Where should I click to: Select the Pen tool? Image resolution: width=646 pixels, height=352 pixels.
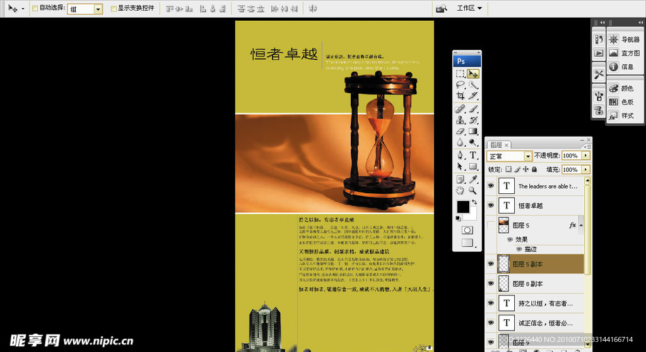tap(461, 155)
